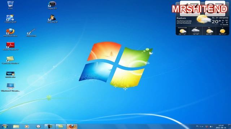This screenshot has width=231, height=129.
Task: Select the 22°/11° sunny forecast day
Action: [x=222, y=31]
